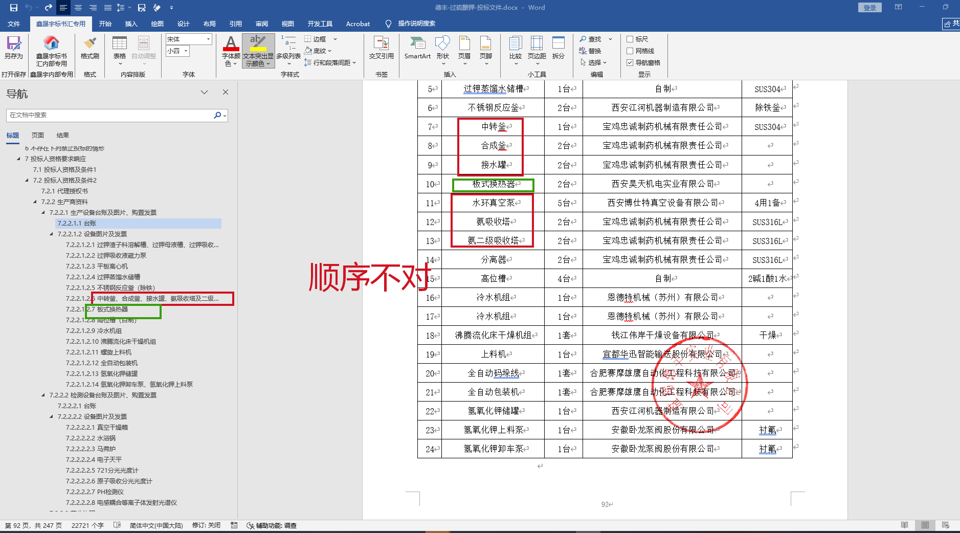Click the 拆分 split window icon

(559, 48)
